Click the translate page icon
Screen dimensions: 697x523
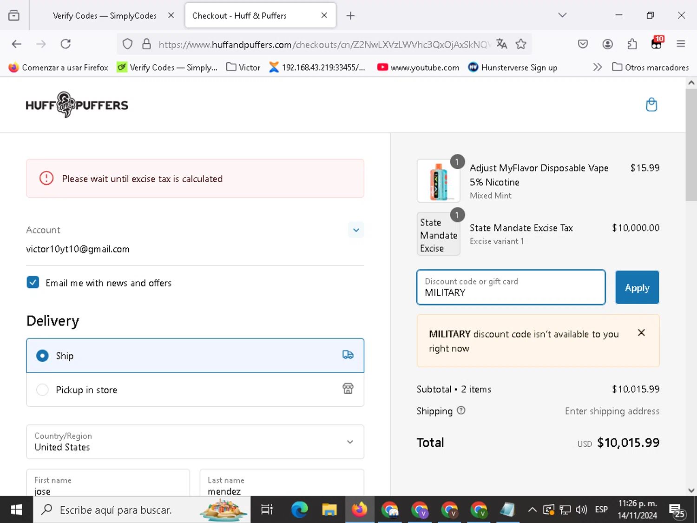pos(501,44)
